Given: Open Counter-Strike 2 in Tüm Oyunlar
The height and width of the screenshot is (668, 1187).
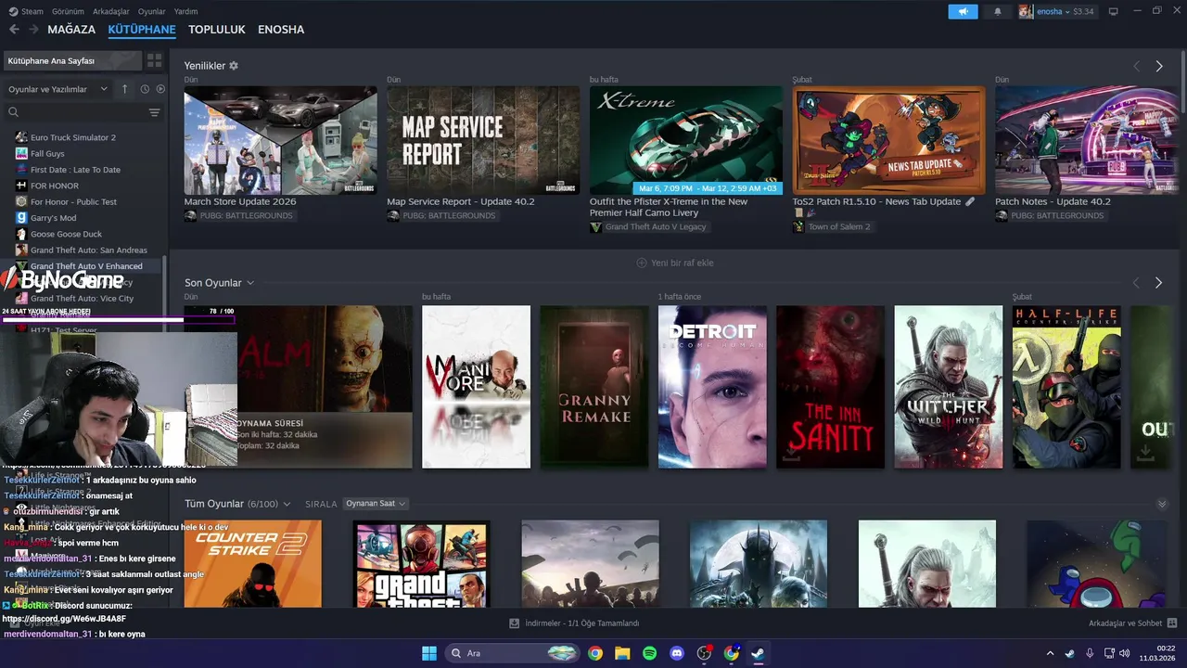Looking at the screenshot, I should click(252, 564).
